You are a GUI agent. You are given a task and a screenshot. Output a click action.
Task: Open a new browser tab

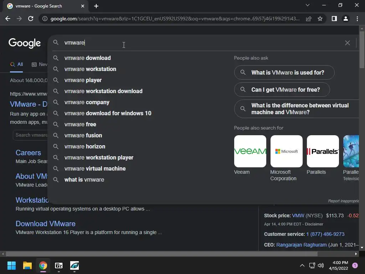pos(96,6)
